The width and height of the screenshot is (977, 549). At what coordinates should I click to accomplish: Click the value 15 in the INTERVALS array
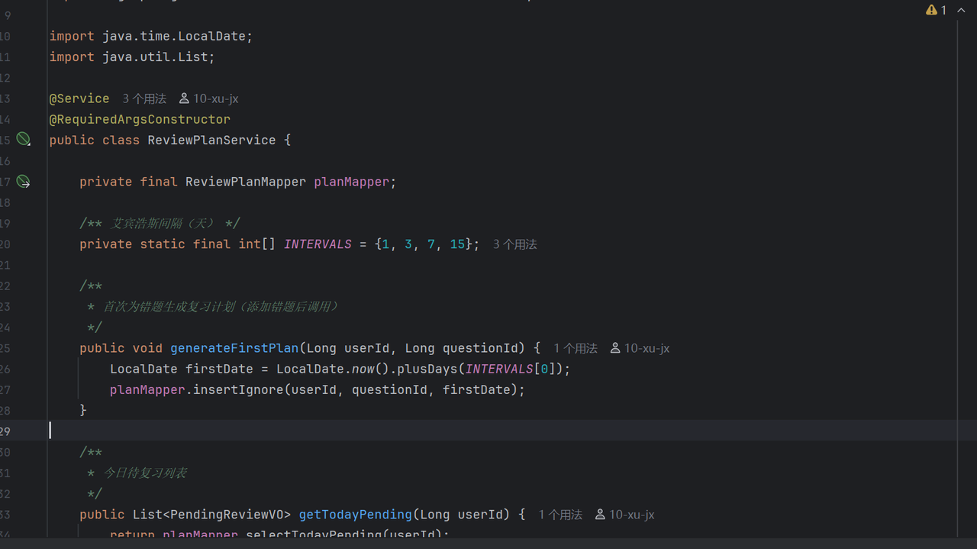tap(457, 244)
